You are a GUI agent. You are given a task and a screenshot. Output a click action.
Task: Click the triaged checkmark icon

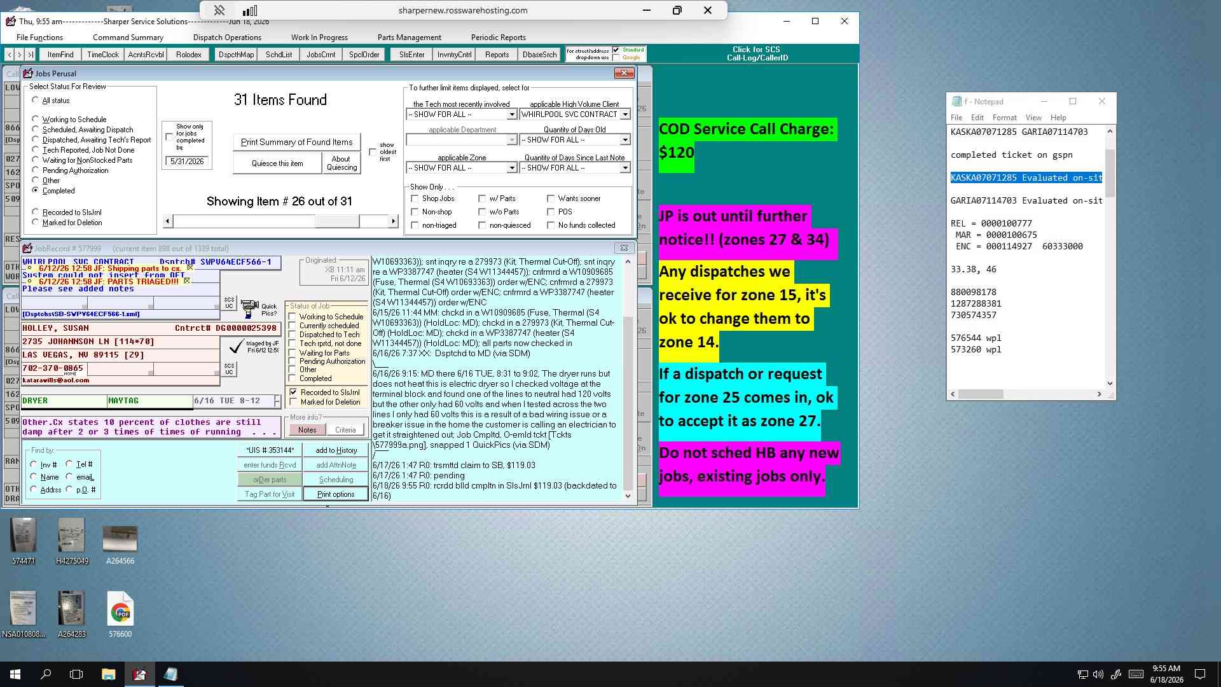236,347
